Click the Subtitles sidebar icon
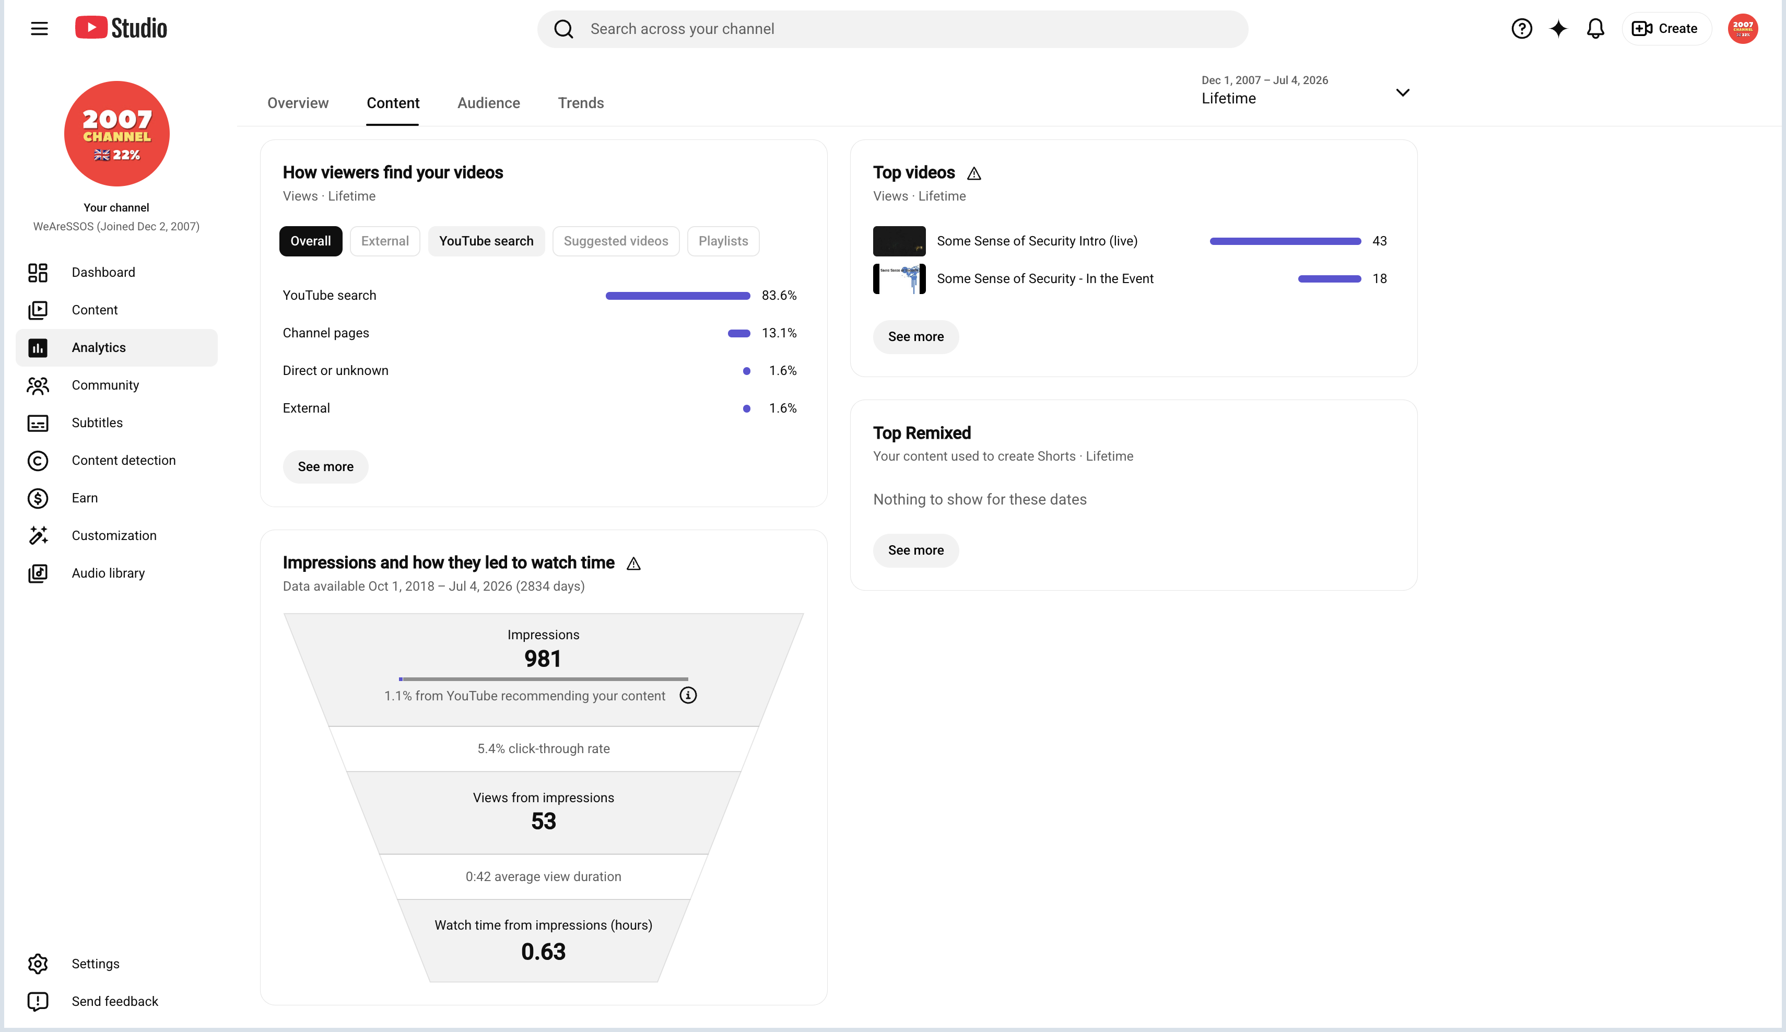Image resolution: width=1786 pixels, height=1032 pixels. pos(38,423)
